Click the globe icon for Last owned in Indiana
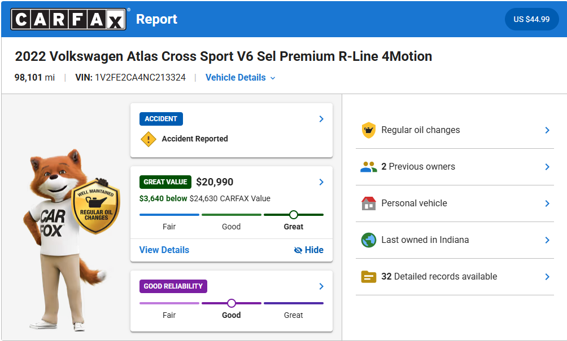Viewport: 567px width, 341px height. [x=368, y=240]
